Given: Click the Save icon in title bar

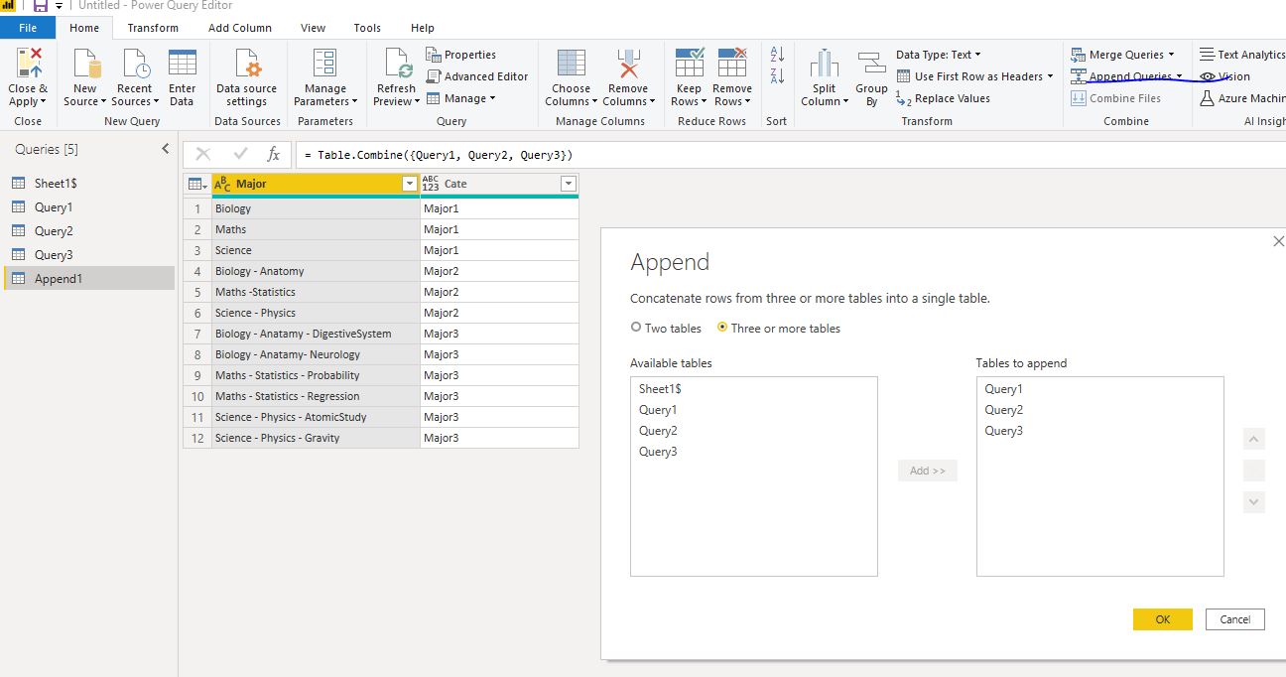Looking at the screenshot, I should tap(41, 6).
